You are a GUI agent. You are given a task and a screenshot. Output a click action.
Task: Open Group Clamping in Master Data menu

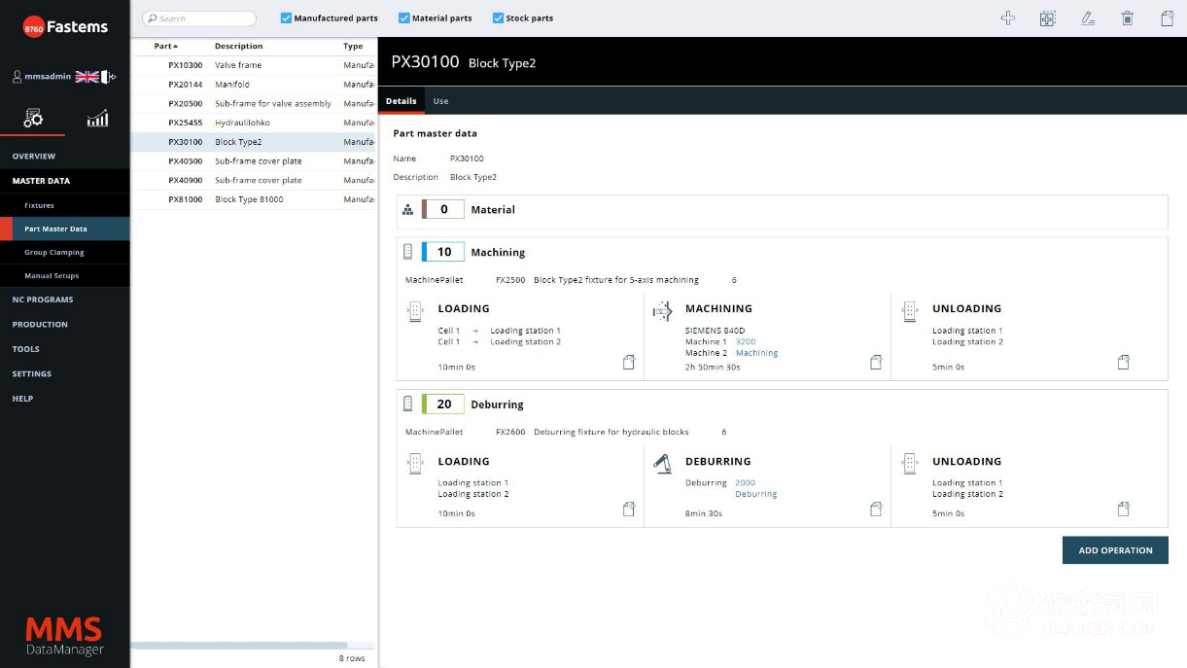54,253
